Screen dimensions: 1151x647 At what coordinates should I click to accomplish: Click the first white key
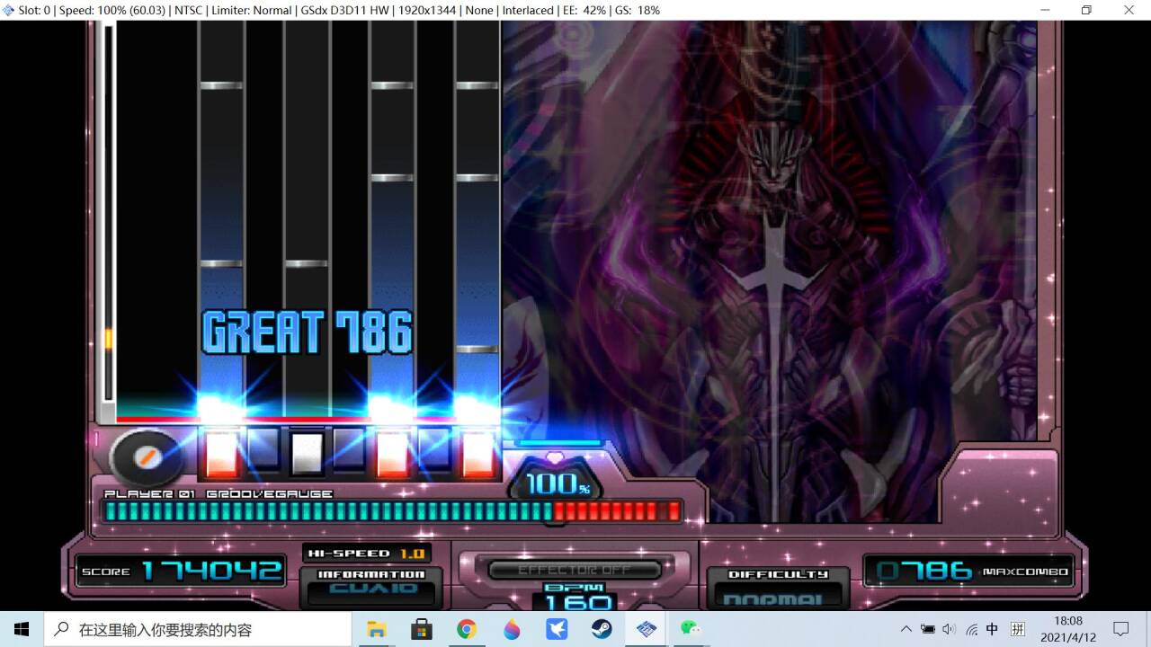pos(221,454)
